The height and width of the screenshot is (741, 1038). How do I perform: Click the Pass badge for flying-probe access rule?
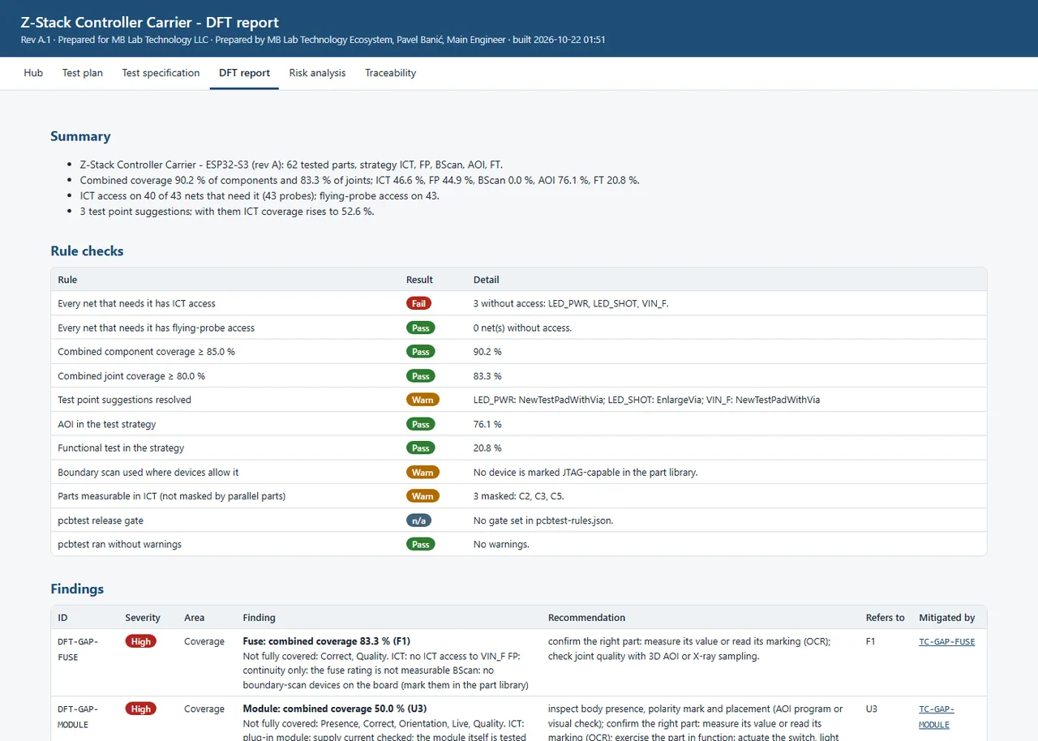tap(421, 328)
